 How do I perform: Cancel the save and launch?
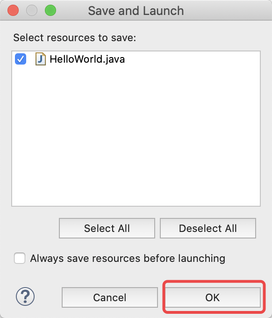click(110, 297)
